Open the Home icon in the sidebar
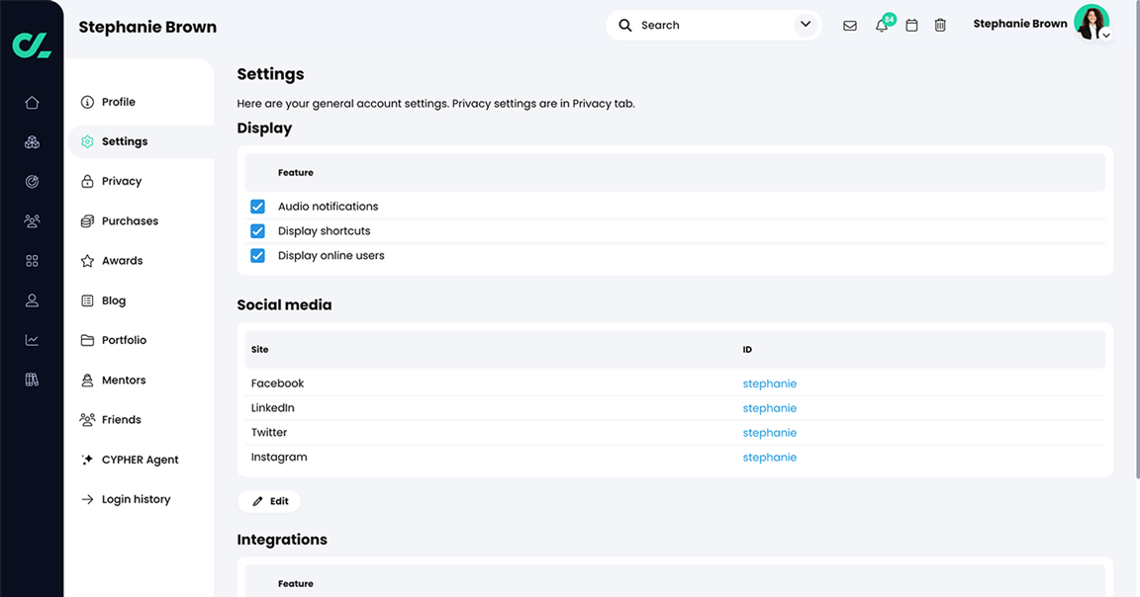Image resolution: width=1140 pixels, height=597 pixels. (x=31, y=102)
